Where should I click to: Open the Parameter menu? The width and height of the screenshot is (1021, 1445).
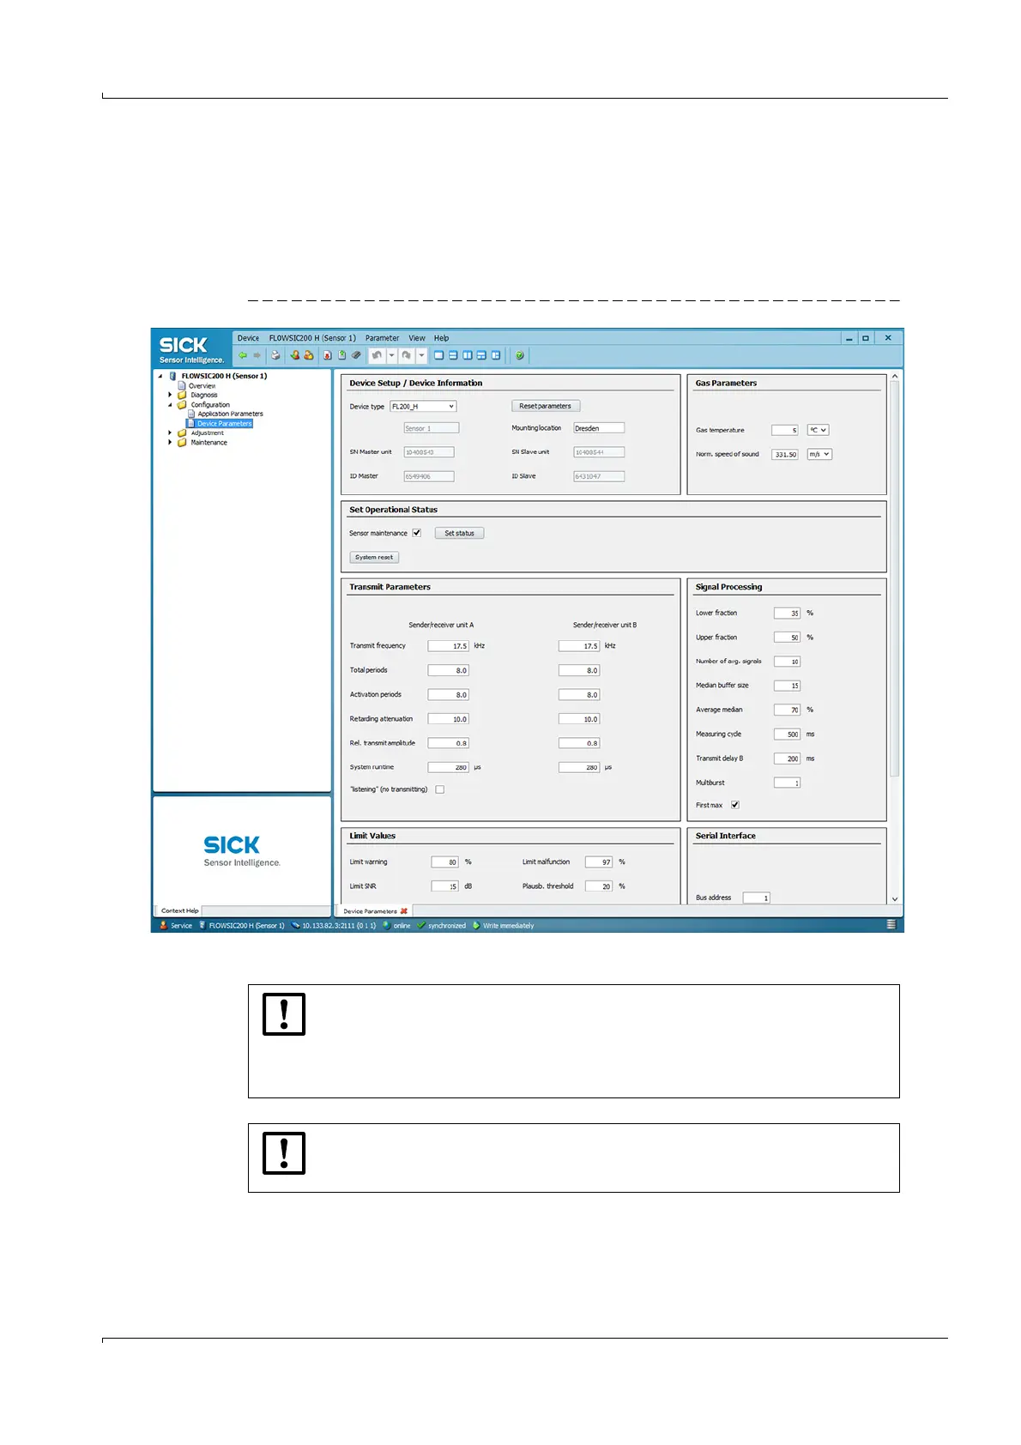tap(382, 338)
